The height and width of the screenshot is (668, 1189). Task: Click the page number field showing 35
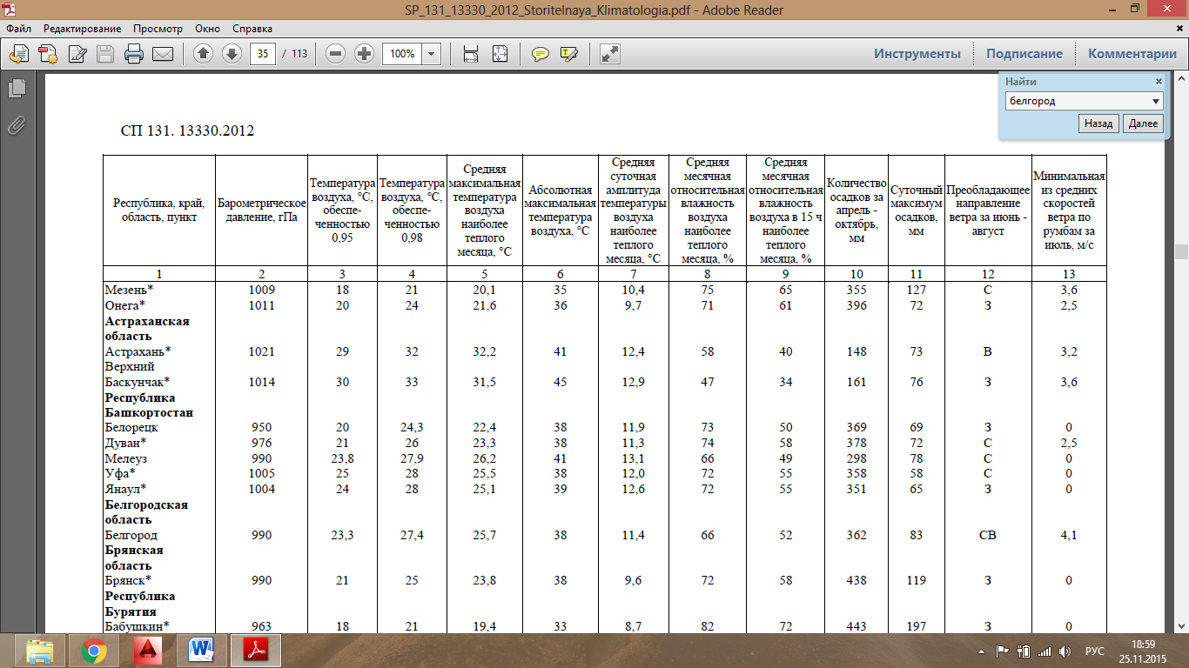263,54
